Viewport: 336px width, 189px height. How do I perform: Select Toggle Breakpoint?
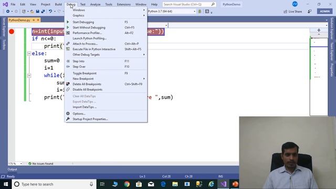106,73
